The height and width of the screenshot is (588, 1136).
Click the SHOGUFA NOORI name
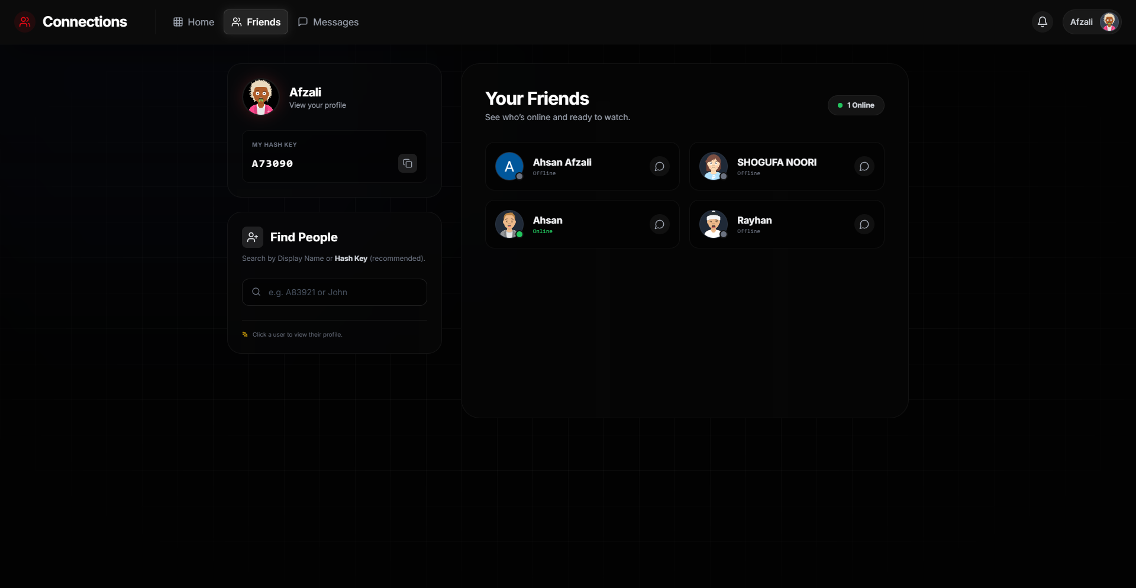click(x=777, y=162)
